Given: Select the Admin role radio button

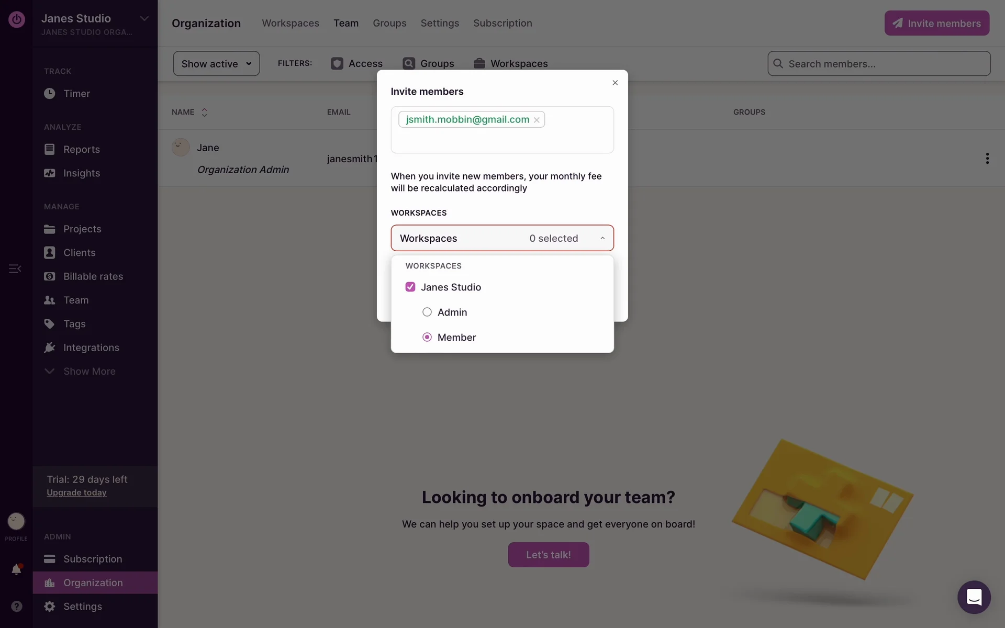Looking at the screenshot, I should click(427, 312).
